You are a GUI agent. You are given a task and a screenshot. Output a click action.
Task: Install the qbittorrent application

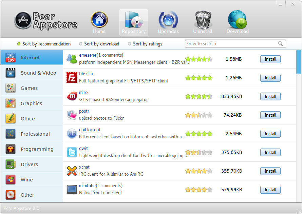coord(270,134)
